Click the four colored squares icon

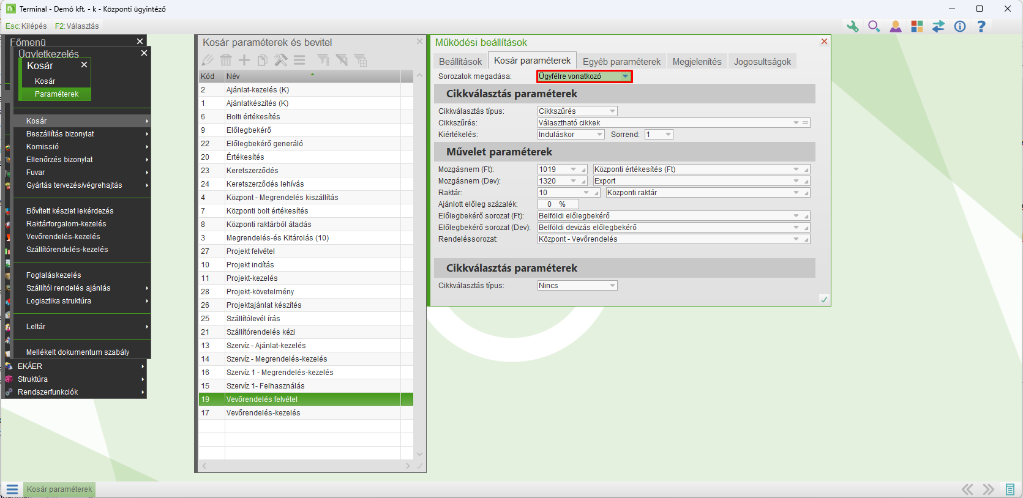[x=917, y=26]
